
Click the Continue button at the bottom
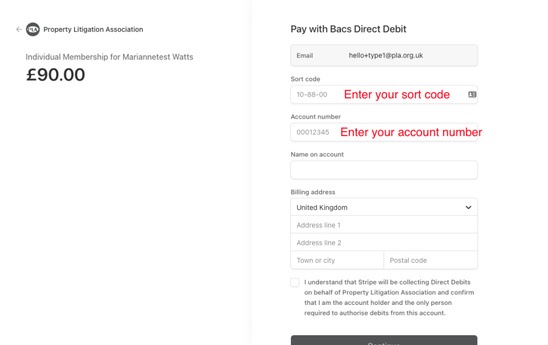click(384, 340)
